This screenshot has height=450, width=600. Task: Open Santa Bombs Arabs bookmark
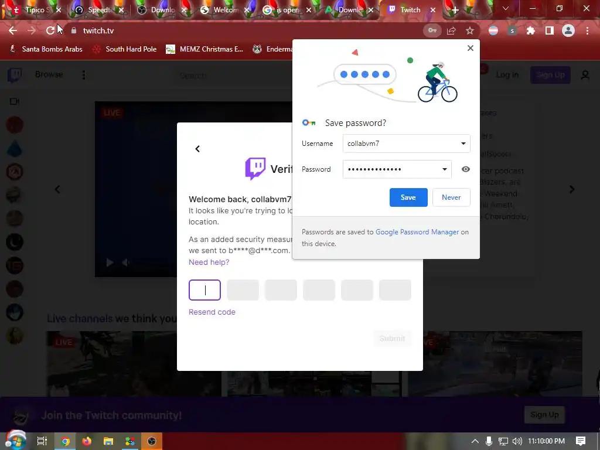(x=46, y=49)
